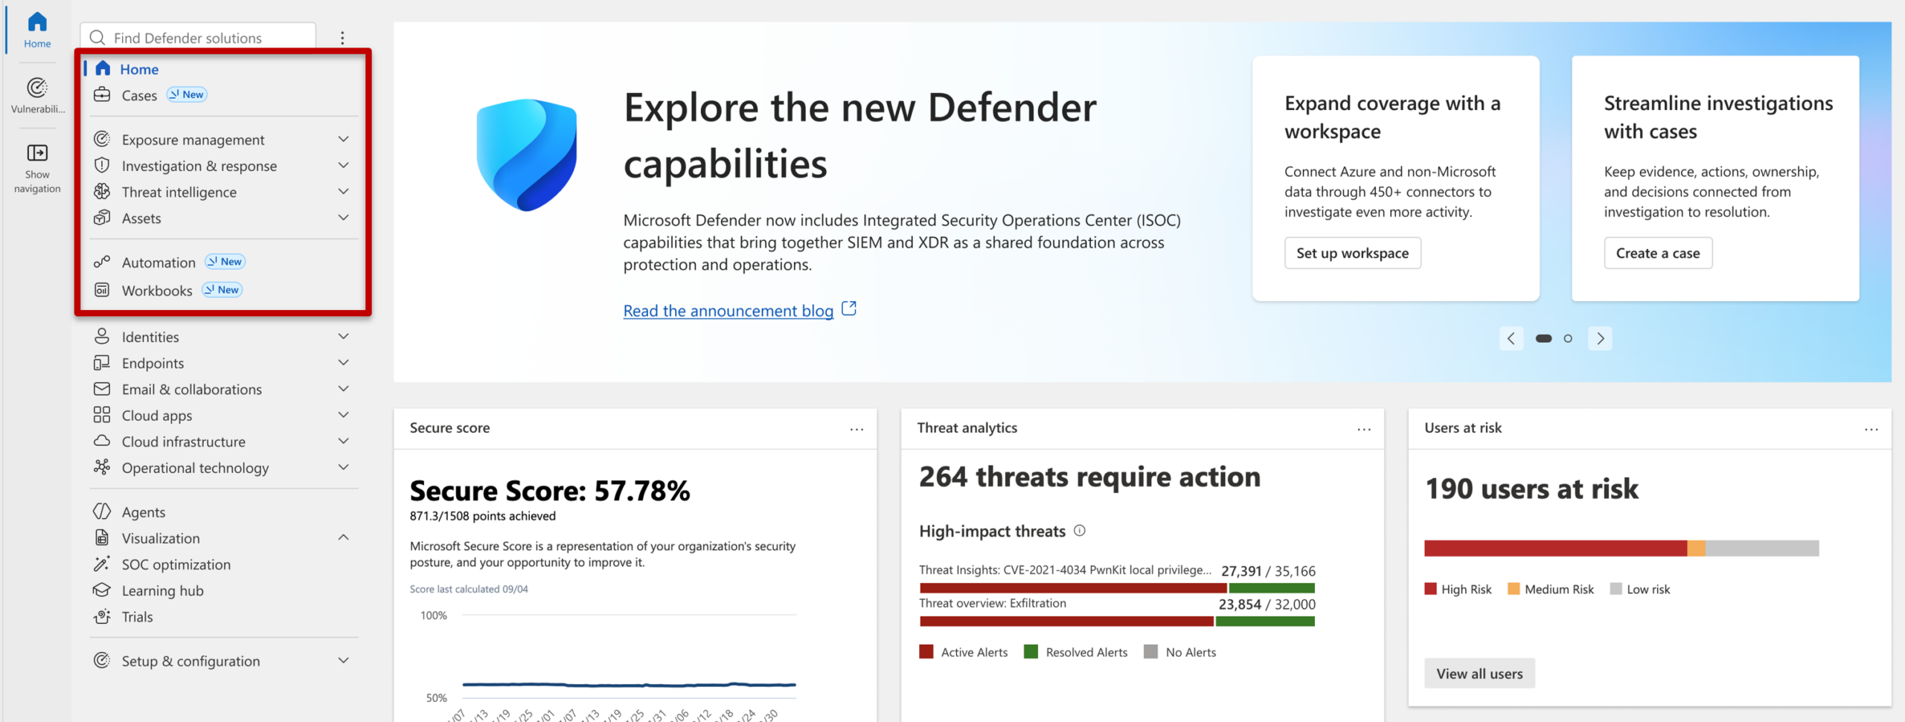Collapse the Visualization section chevron
This screenshot has height=722, width=1905.
pyautogui.click(x=343, y=538)
